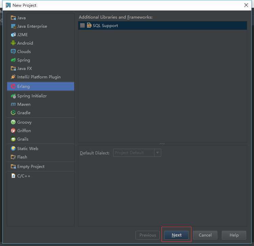
Task: Click the SQL Support database icon
Action: pyautogui.click(x=89, y=25)
